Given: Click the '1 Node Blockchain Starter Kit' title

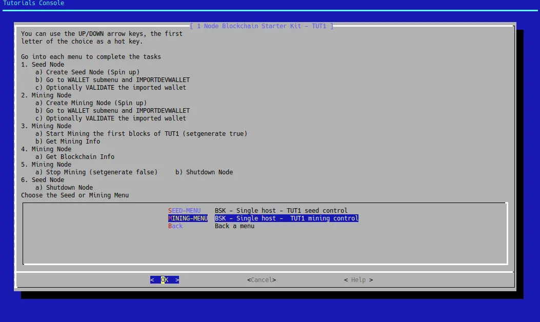Looking at the screenshot, I should (262, 26).
